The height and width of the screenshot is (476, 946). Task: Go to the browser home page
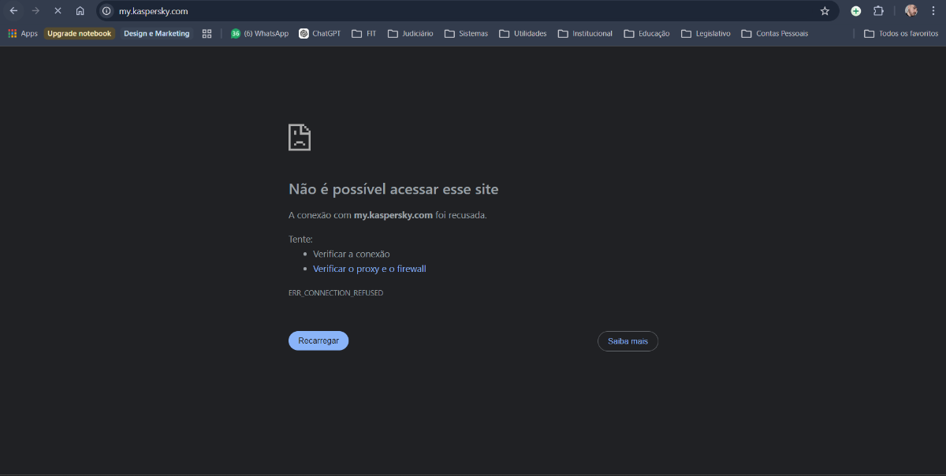(80, 11)
